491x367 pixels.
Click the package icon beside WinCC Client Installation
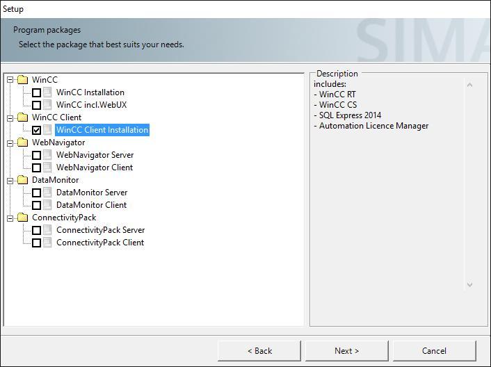coord(47,130)
